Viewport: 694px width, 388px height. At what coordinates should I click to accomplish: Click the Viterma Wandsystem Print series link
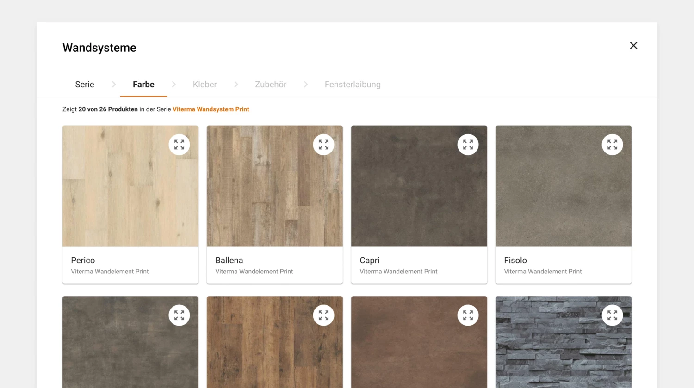tap(211, 109)
